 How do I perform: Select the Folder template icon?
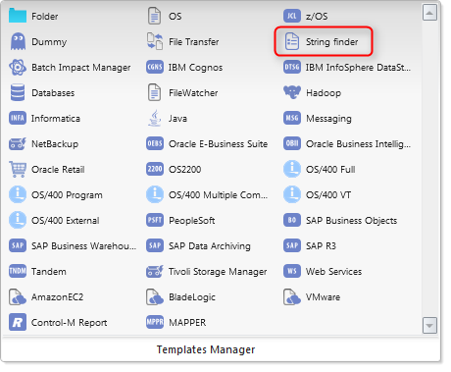point(18,16)
